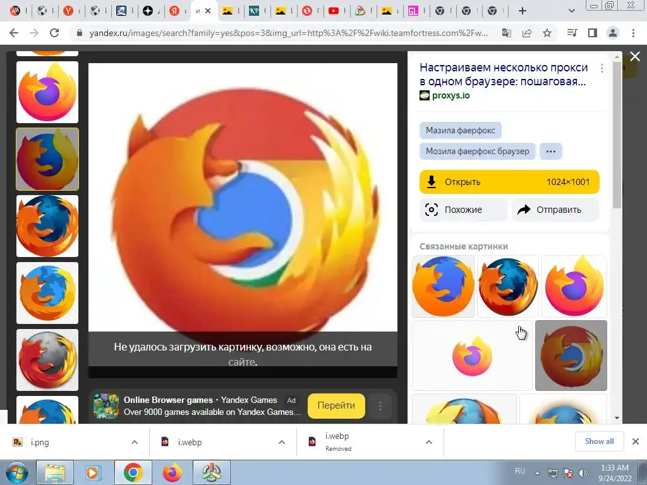Expand the removed i.webp download options arrow
Screen dimensions: 647x485
tap(429, 442)
